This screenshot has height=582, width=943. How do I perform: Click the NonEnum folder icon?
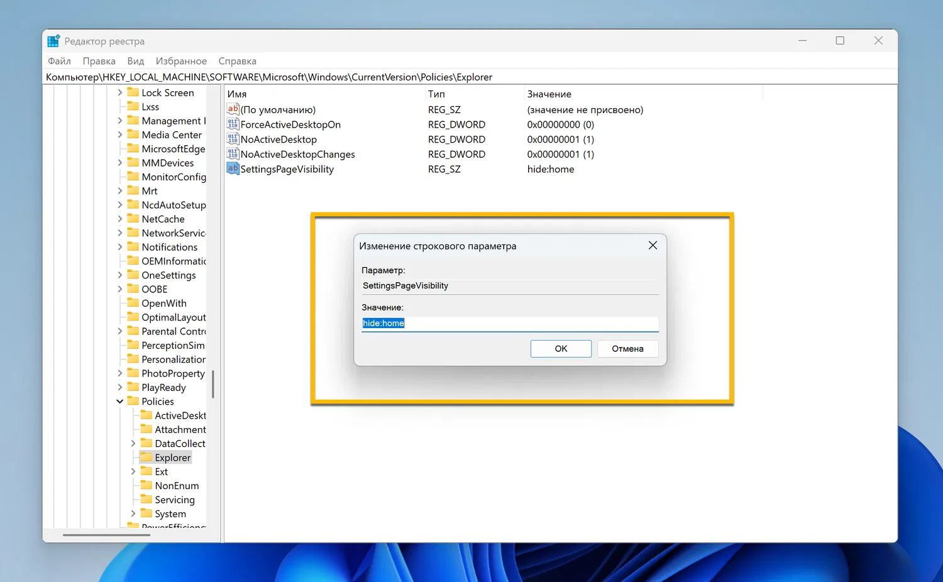click(146, 485)
